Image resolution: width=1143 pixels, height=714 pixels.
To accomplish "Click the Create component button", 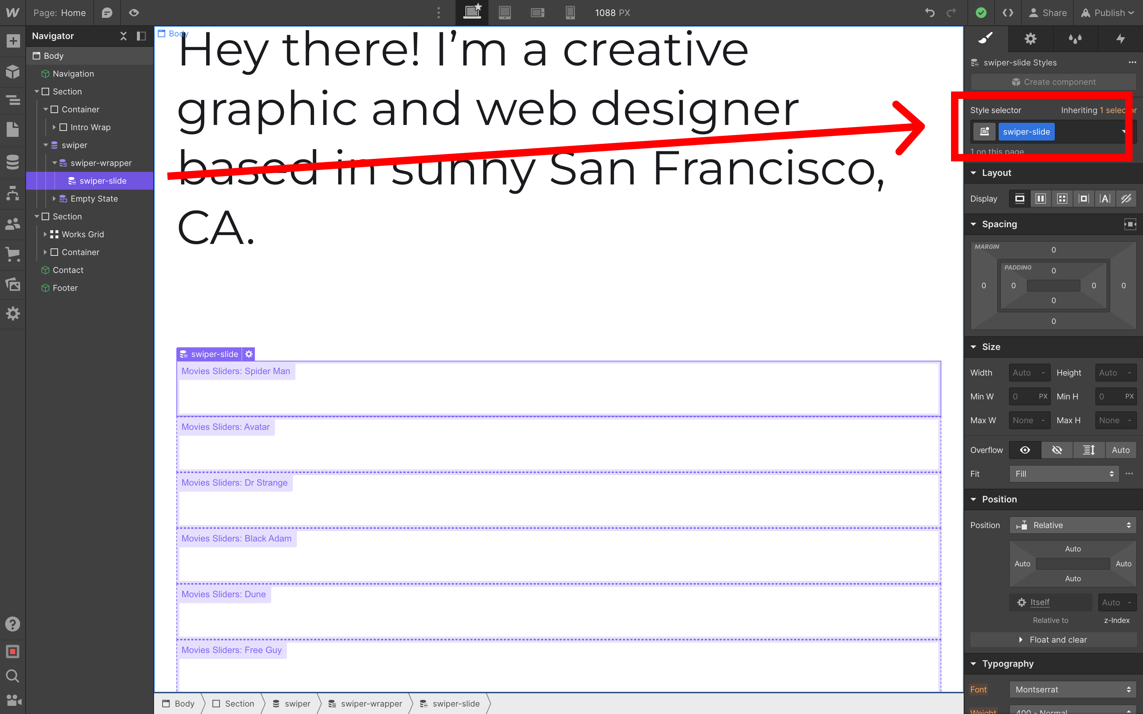I will 1053,82.
